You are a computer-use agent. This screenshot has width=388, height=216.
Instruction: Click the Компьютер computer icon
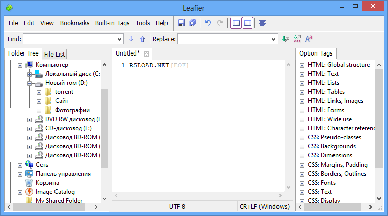29,65
